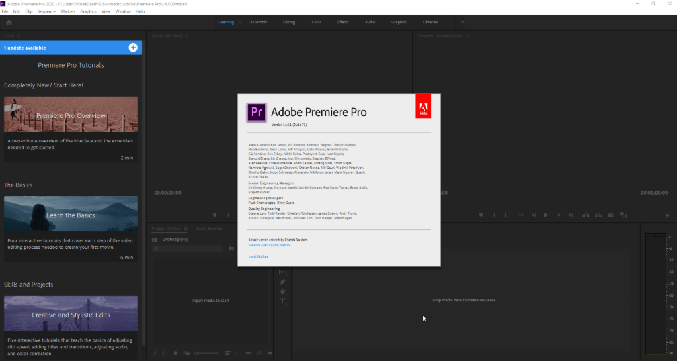Expand the update available plus button
The width and height of the screenshot is (677, 361).
pos(133,48)
